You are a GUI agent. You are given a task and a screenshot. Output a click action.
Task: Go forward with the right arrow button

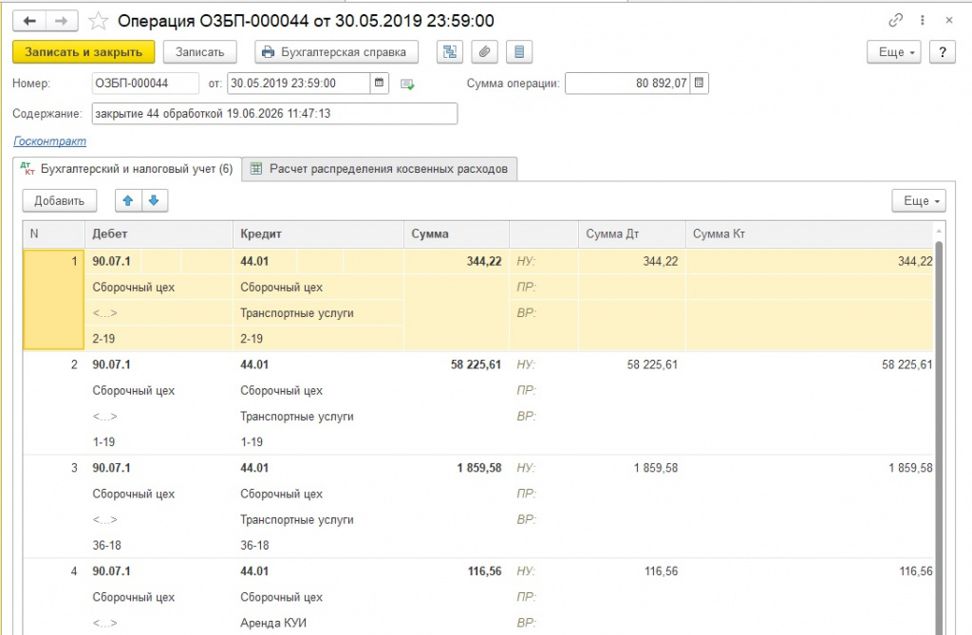62,21
